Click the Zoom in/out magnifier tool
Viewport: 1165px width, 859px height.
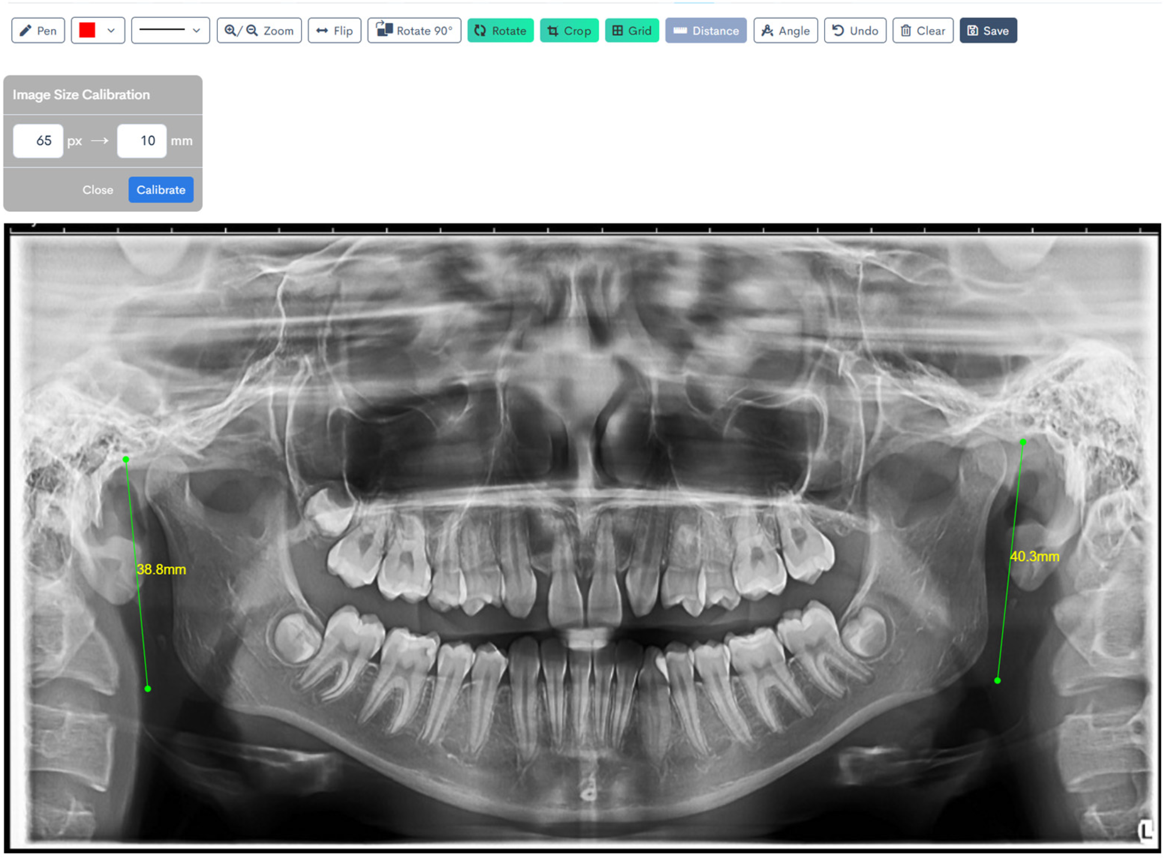(x=259, y=31)
